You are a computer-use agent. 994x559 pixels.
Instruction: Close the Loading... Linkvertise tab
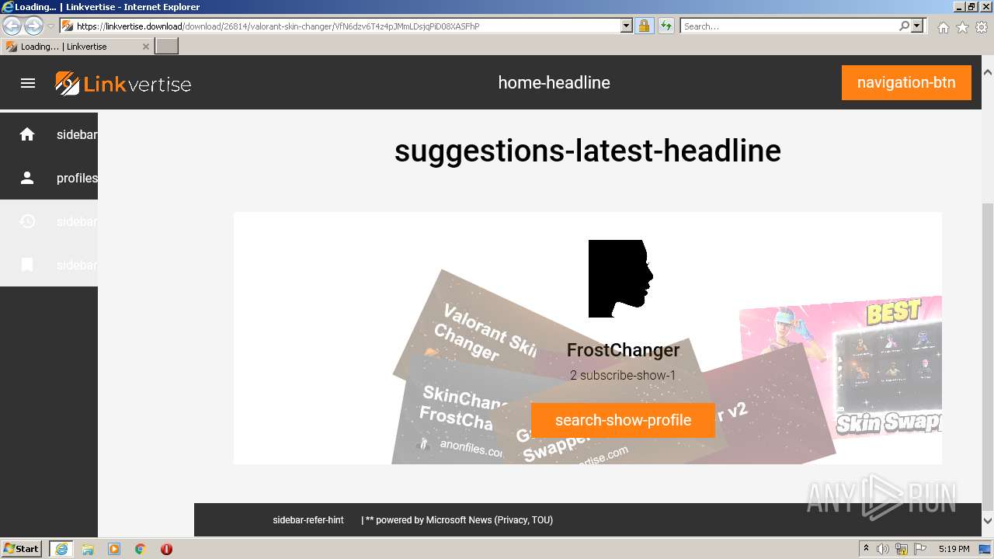(x=145, y=47)
